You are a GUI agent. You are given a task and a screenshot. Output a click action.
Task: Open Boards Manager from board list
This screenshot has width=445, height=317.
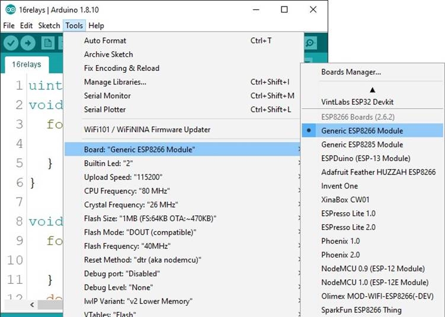(372, 72)
